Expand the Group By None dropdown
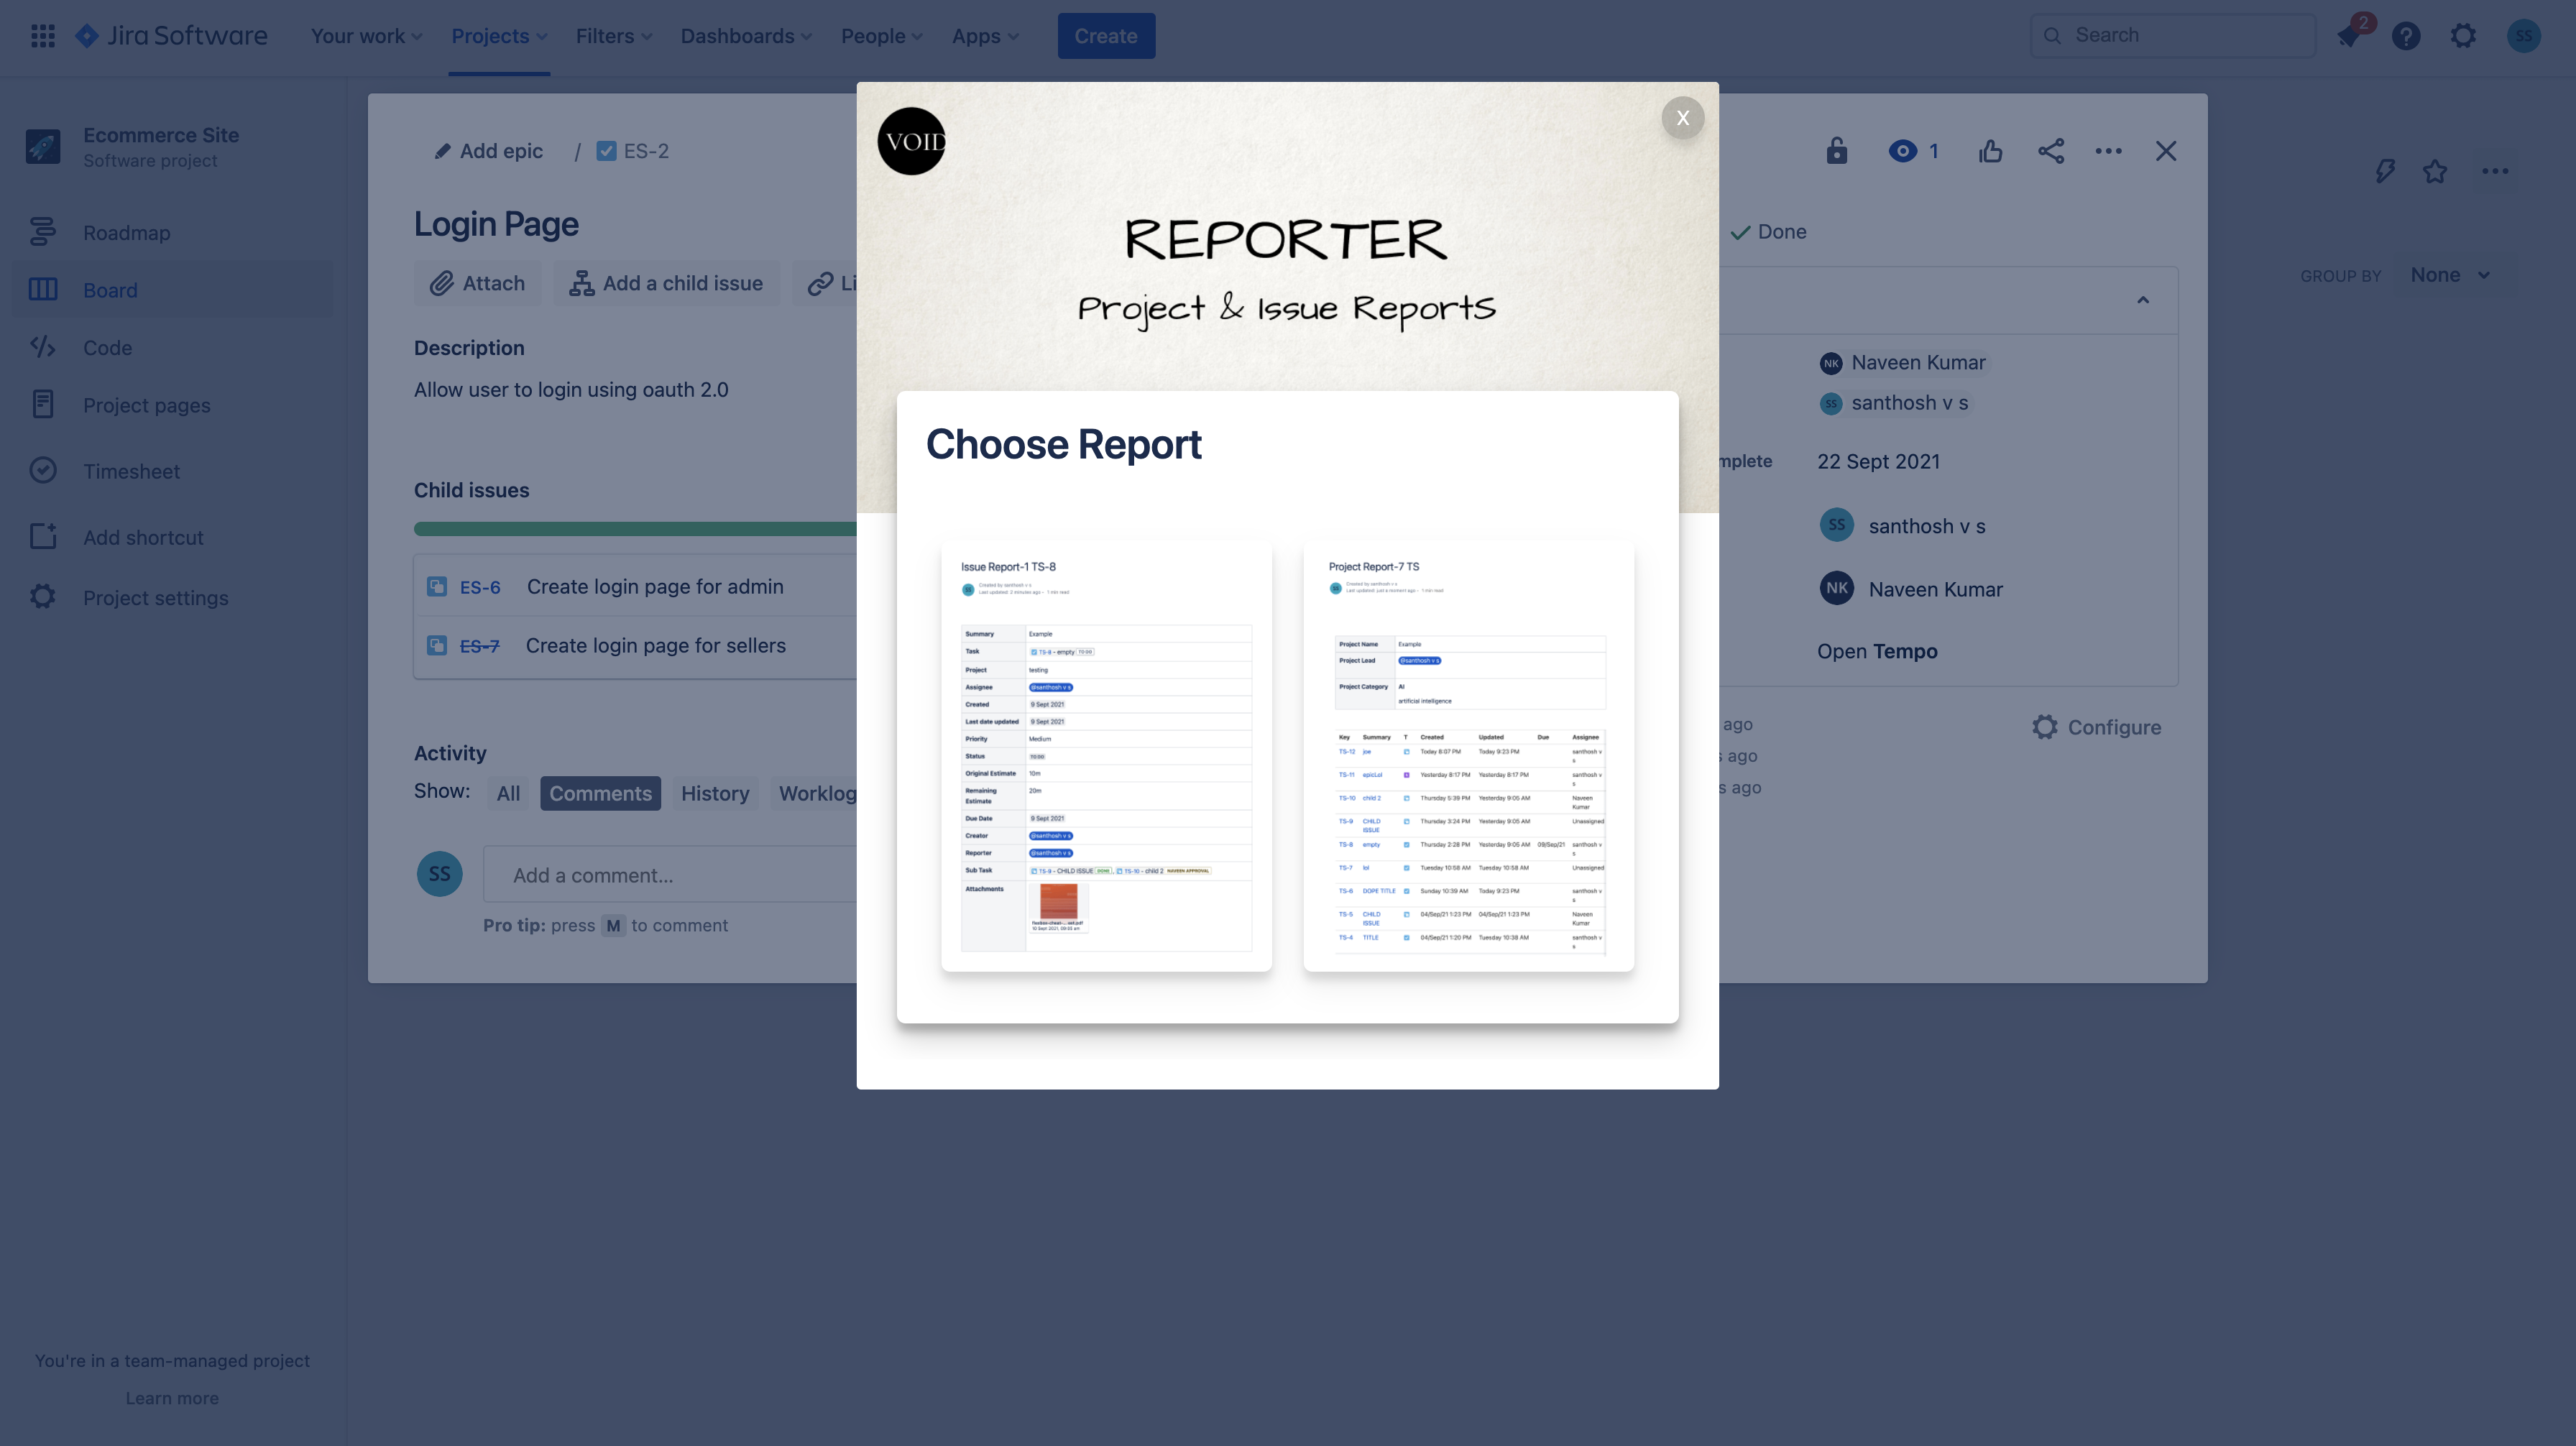The width and height of the screenshot is (2576, 1446). (2449, 275)
